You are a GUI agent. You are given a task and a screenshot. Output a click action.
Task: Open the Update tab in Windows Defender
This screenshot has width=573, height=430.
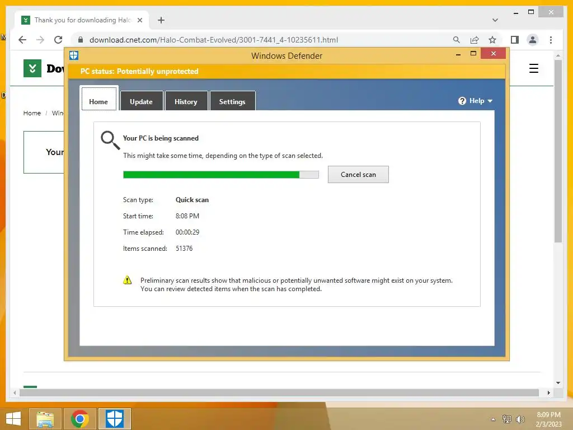(142, 101)
